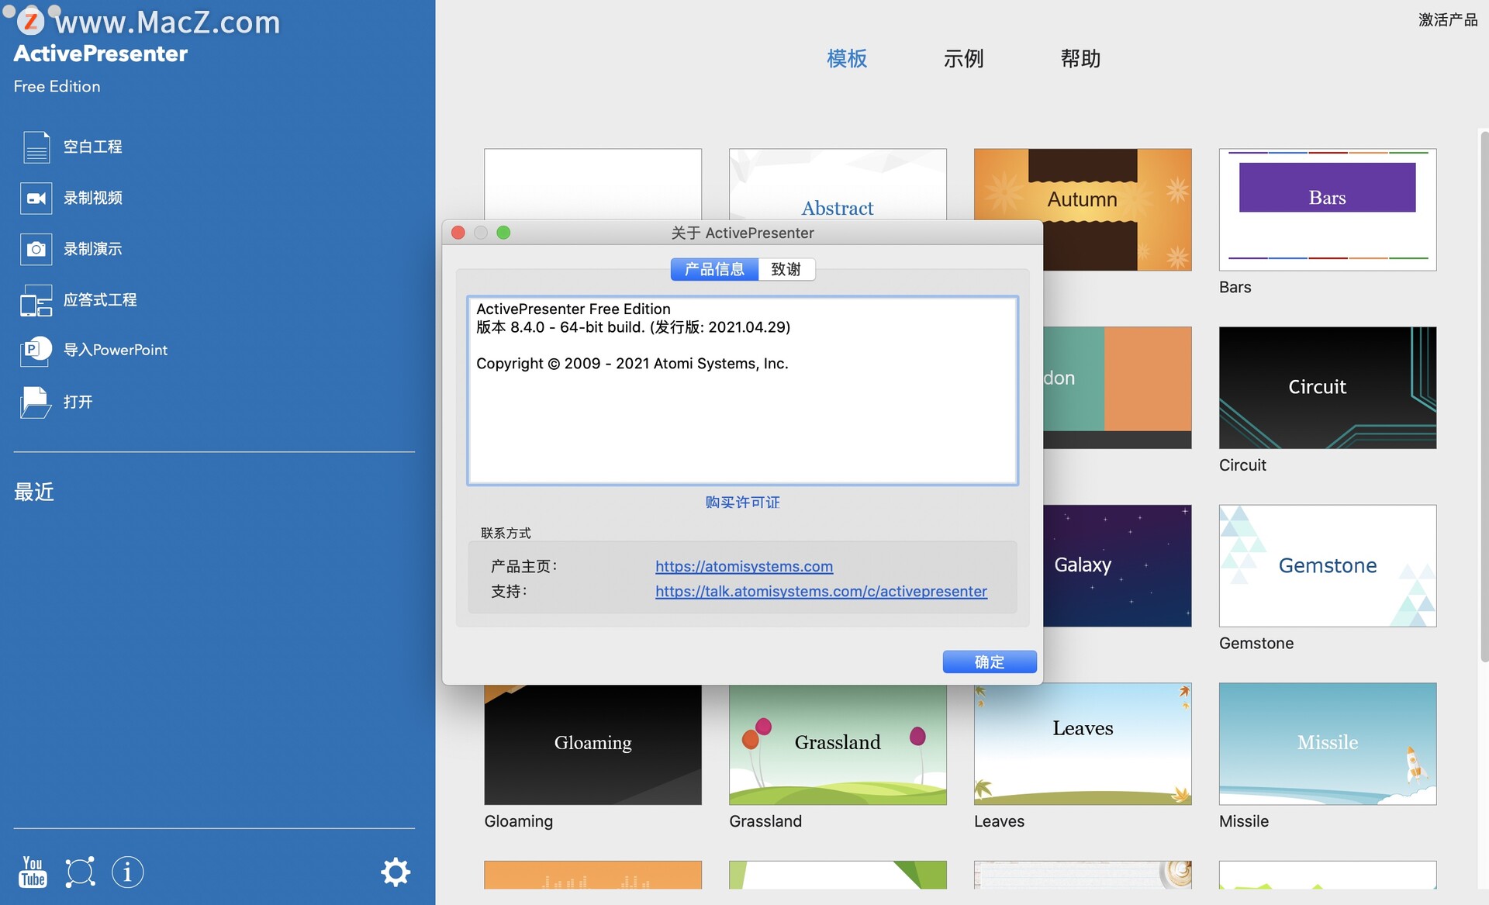Open the YouTube channel icon
This screenshot has width=1489, height=905.
point(33,872)
